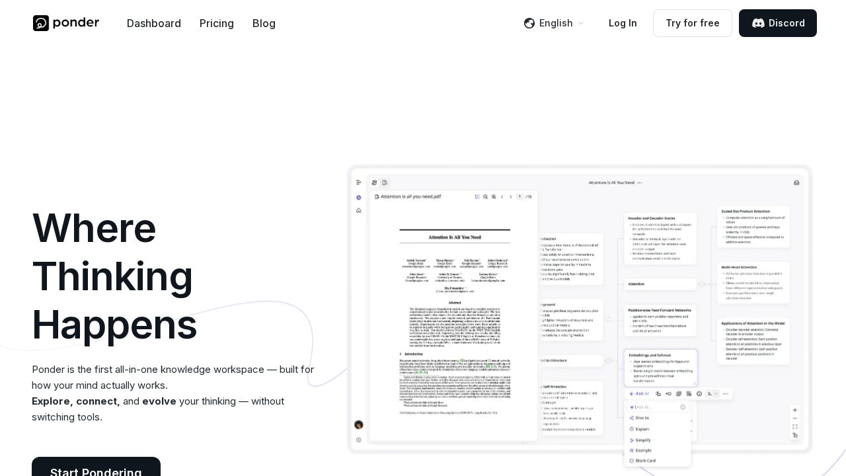Click the home icon in preview sidebar
Screen dimensions: 846x476
coord(359,210)
